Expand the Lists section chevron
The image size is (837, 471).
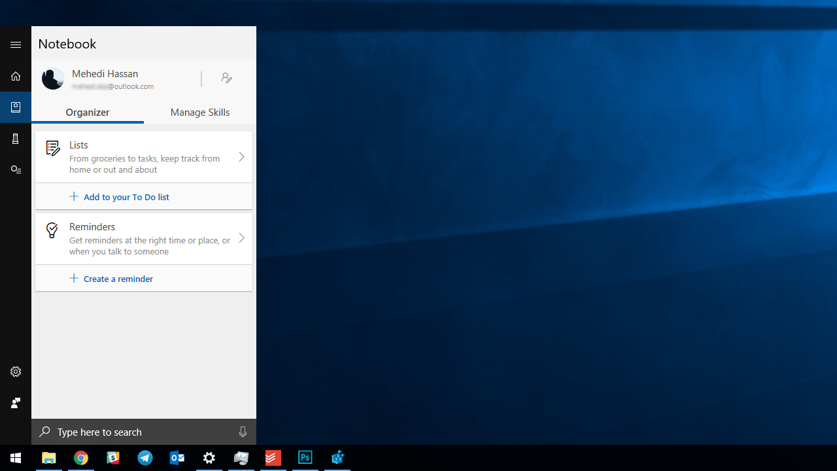coord(241,157)
